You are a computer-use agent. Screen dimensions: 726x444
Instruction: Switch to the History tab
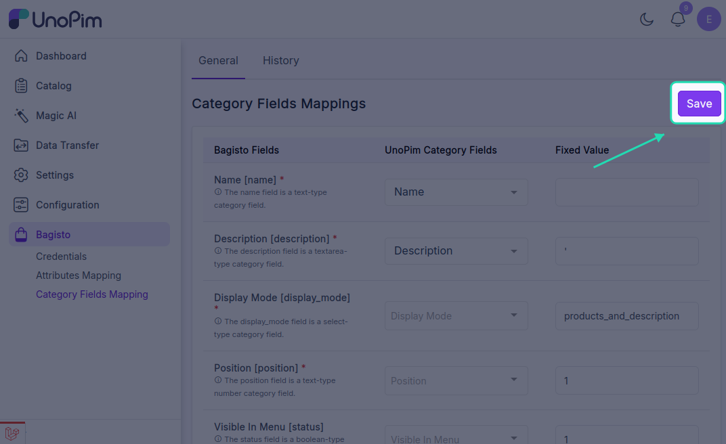(280, 61)
